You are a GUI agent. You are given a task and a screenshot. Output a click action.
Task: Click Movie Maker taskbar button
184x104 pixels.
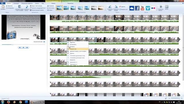click(37, 102)
